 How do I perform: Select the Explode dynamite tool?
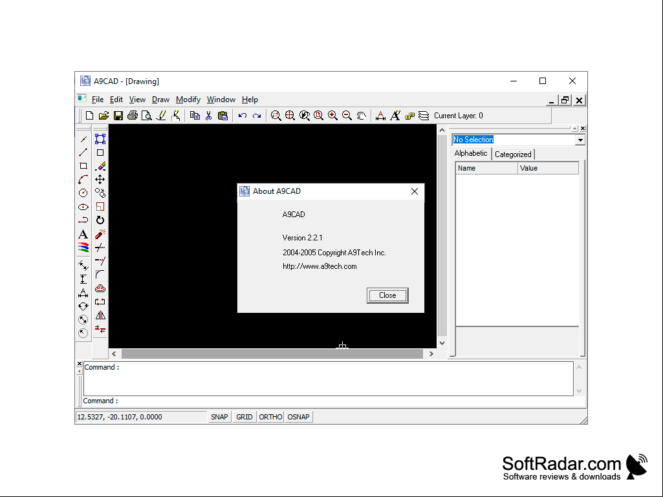point(100,234)
